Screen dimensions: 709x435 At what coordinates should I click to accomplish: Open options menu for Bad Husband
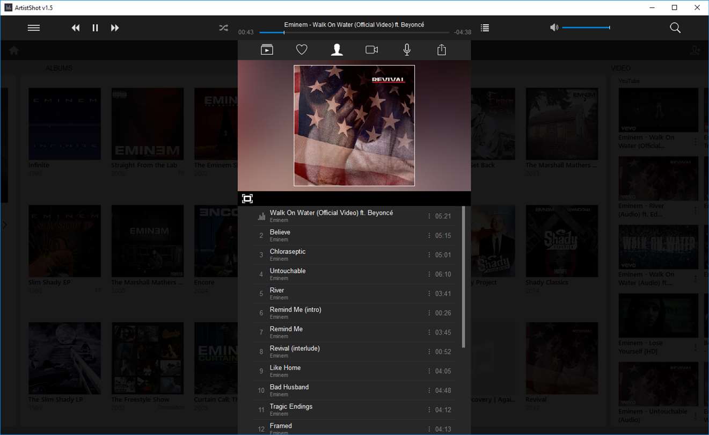[429, 390]
